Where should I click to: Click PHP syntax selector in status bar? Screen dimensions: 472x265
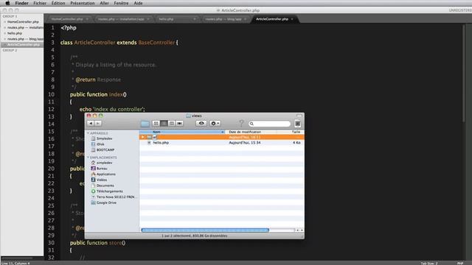pos(460,264)
